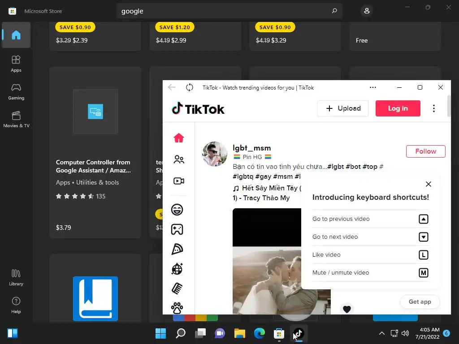The width and height of the screenshot is (459, 344).
Task: Open Microsoft Store Home tab
Action: point(16,35)
